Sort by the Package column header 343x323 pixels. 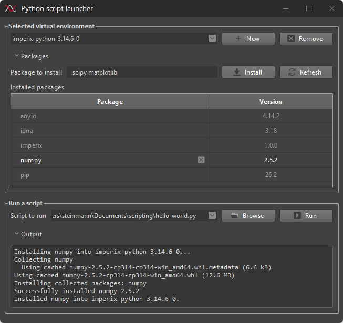click(110, 101)
